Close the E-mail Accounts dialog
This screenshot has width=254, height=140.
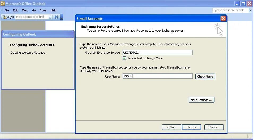pyautogui.click(x=223, y=19)
